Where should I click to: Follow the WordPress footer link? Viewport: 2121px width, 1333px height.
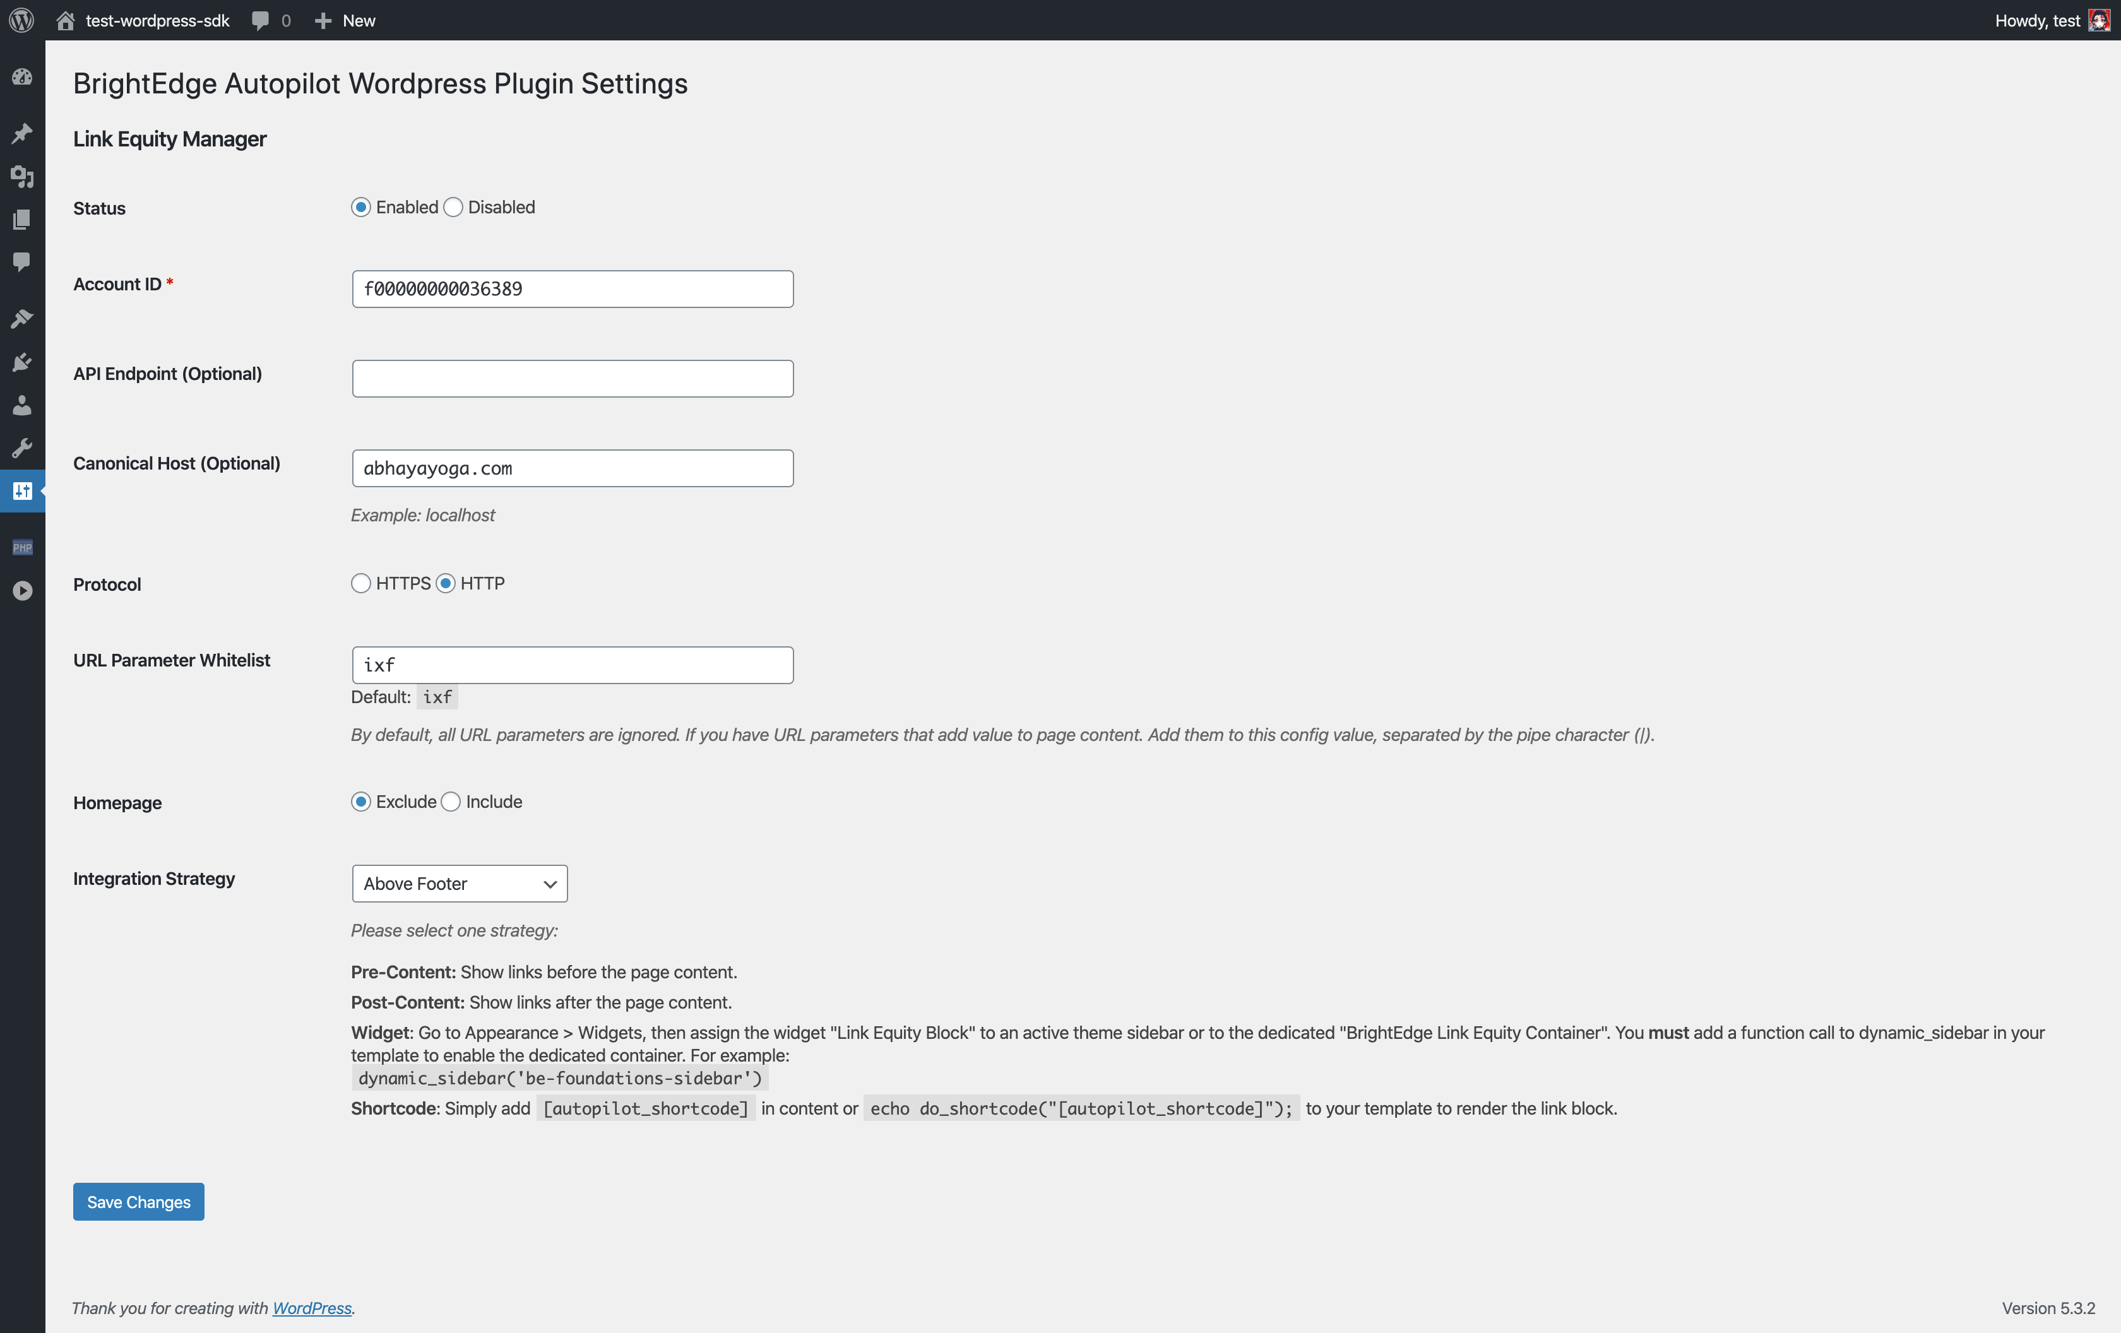tap(312, 1308)
